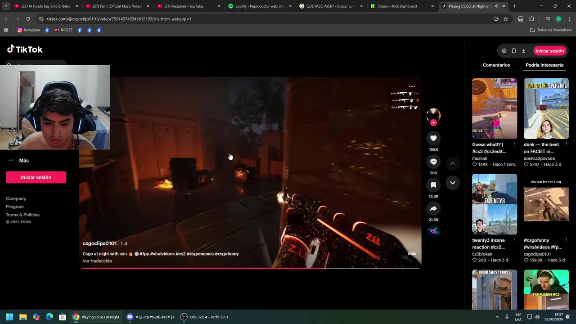Open the TWENTY3 reaction thumbnail
576x324 pixels.
[495, 204]
